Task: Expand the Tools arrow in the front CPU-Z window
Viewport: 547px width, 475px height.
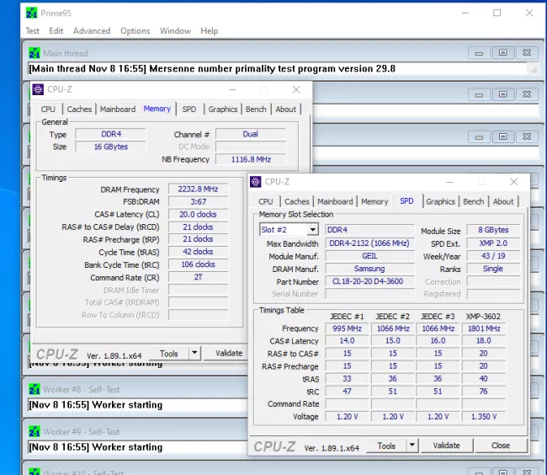Action: (413, 446)
